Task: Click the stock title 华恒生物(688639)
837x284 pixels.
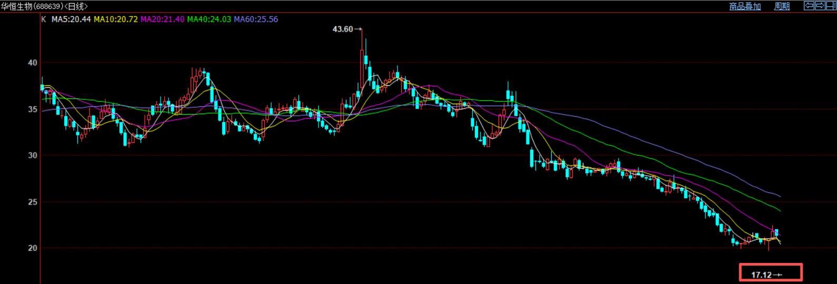Action: (x=32, y=6)
